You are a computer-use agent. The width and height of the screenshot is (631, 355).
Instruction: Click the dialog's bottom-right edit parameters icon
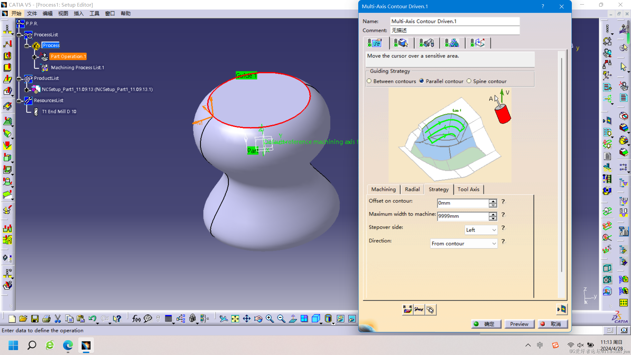pyautogui.click(x=562, y=309)
